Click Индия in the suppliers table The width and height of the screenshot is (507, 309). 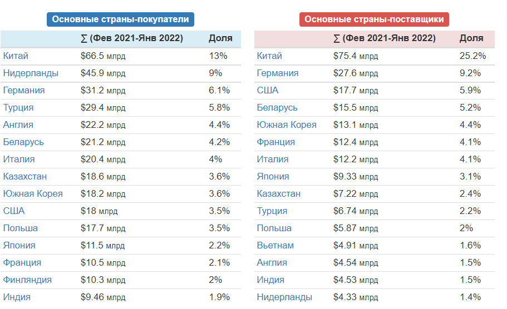pos(270,280)
